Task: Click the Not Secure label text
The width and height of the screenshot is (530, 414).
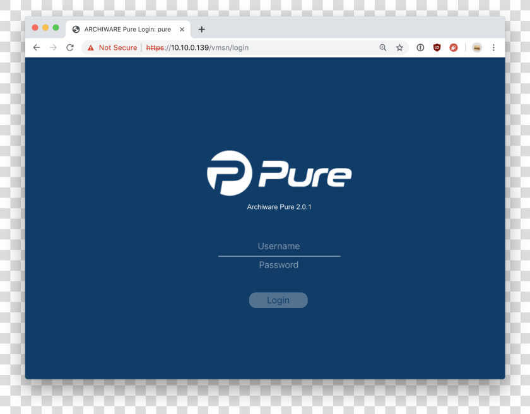Action: [118, 48]
